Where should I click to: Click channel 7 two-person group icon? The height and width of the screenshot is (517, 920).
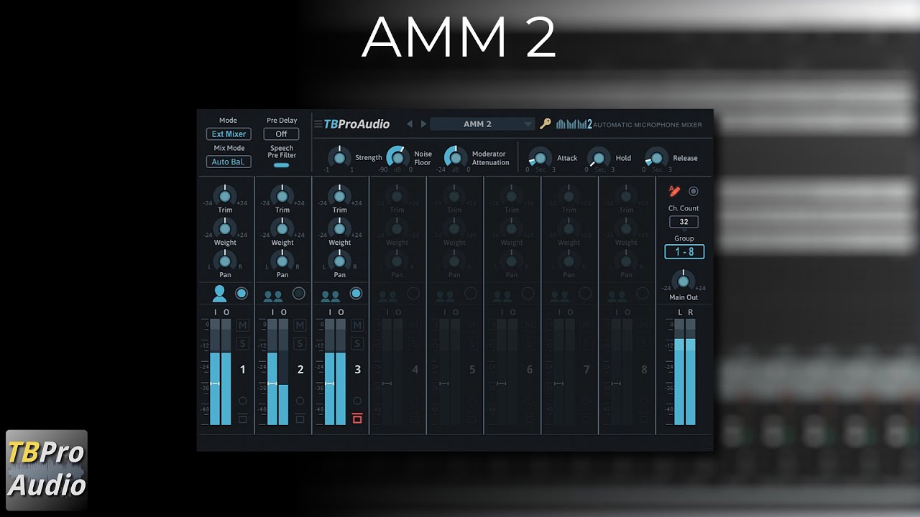(x=560, y=294)
